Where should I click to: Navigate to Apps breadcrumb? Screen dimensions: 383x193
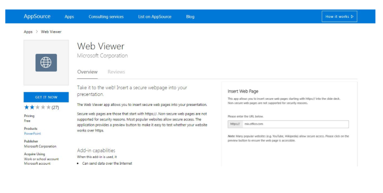tap(28, 32)
